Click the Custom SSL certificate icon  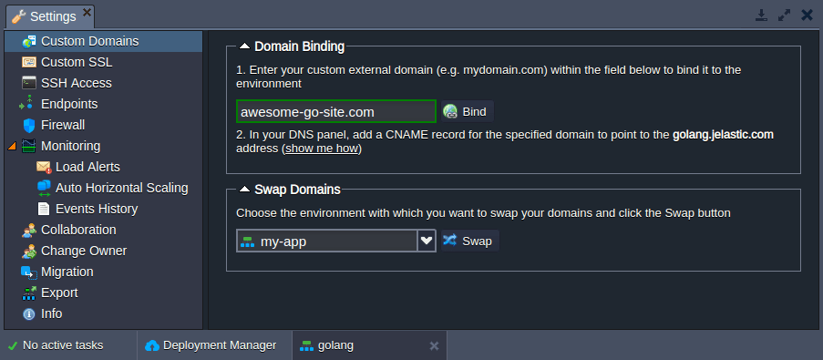click(x=29, y=63)
